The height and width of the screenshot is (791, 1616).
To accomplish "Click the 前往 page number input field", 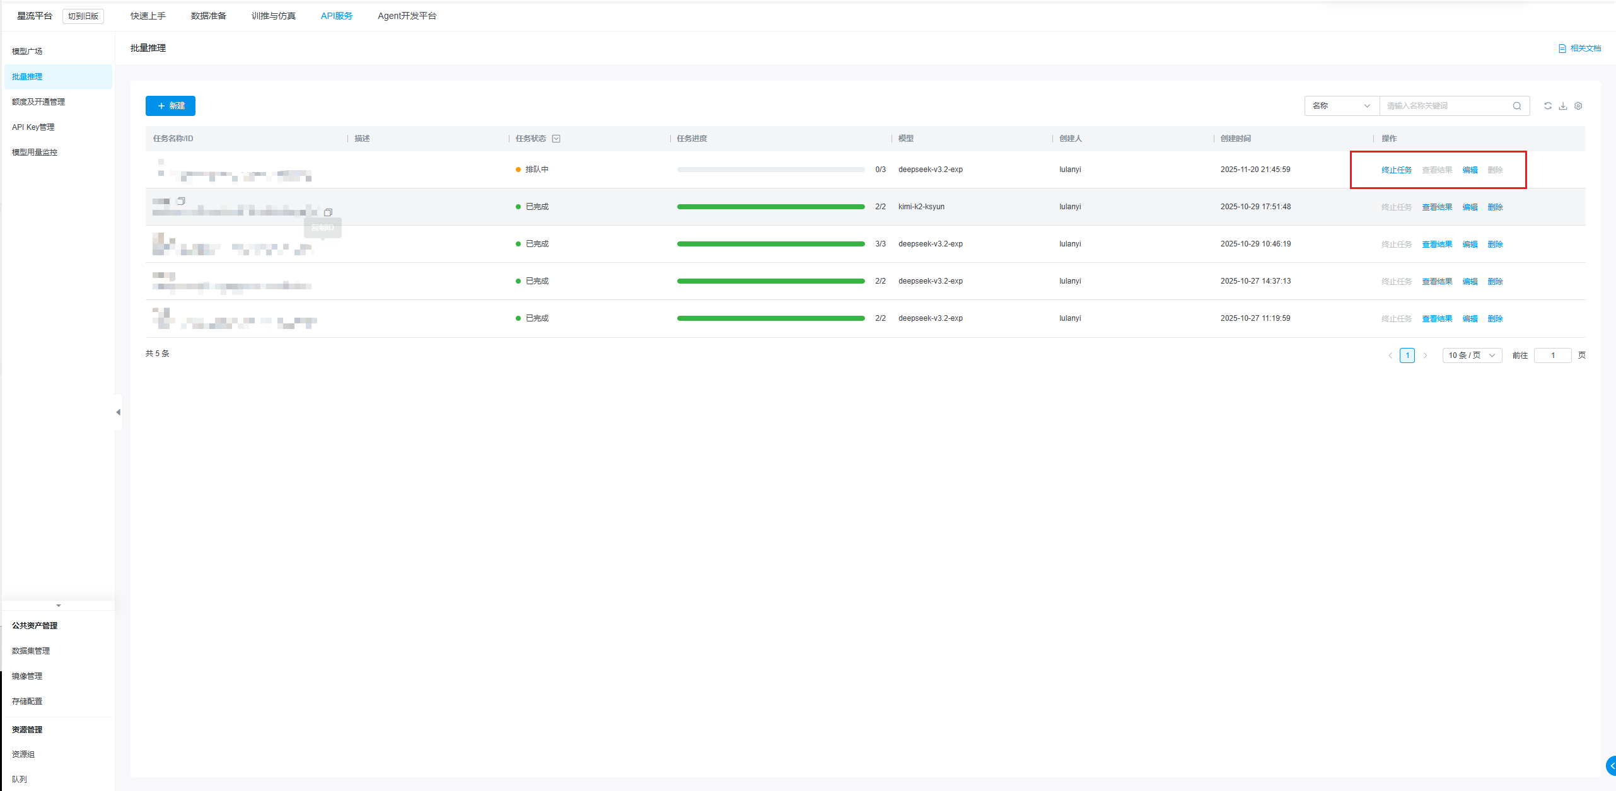I will (x=1552, y=355).
